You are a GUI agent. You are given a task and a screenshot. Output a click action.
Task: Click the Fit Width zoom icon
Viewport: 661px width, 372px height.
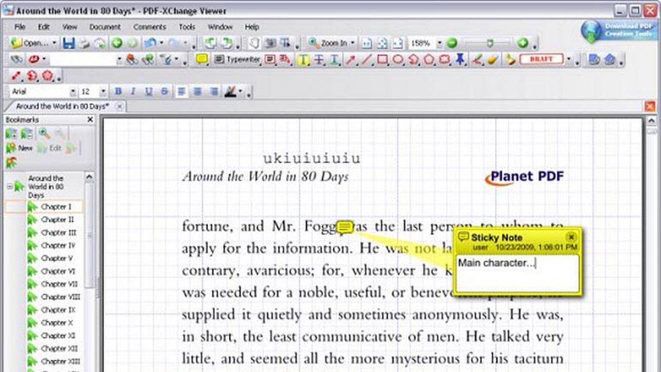[x=398, y=43]
